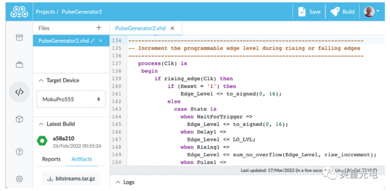Click the 'if rising_edge(Clk) then' line

click(194, 79)
